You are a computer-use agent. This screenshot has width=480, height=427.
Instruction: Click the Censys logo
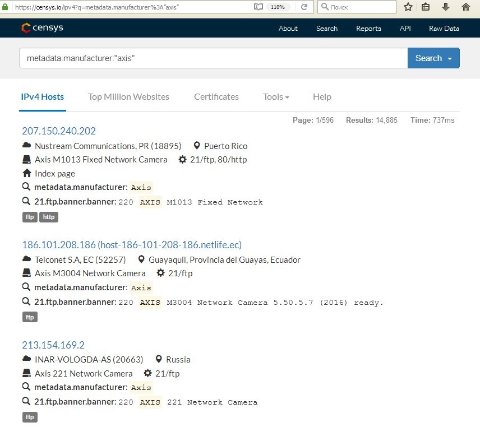click(42, 28)
